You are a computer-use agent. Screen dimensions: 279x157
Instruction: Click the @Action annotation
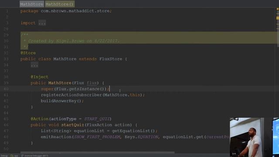(x=40, y=119)
